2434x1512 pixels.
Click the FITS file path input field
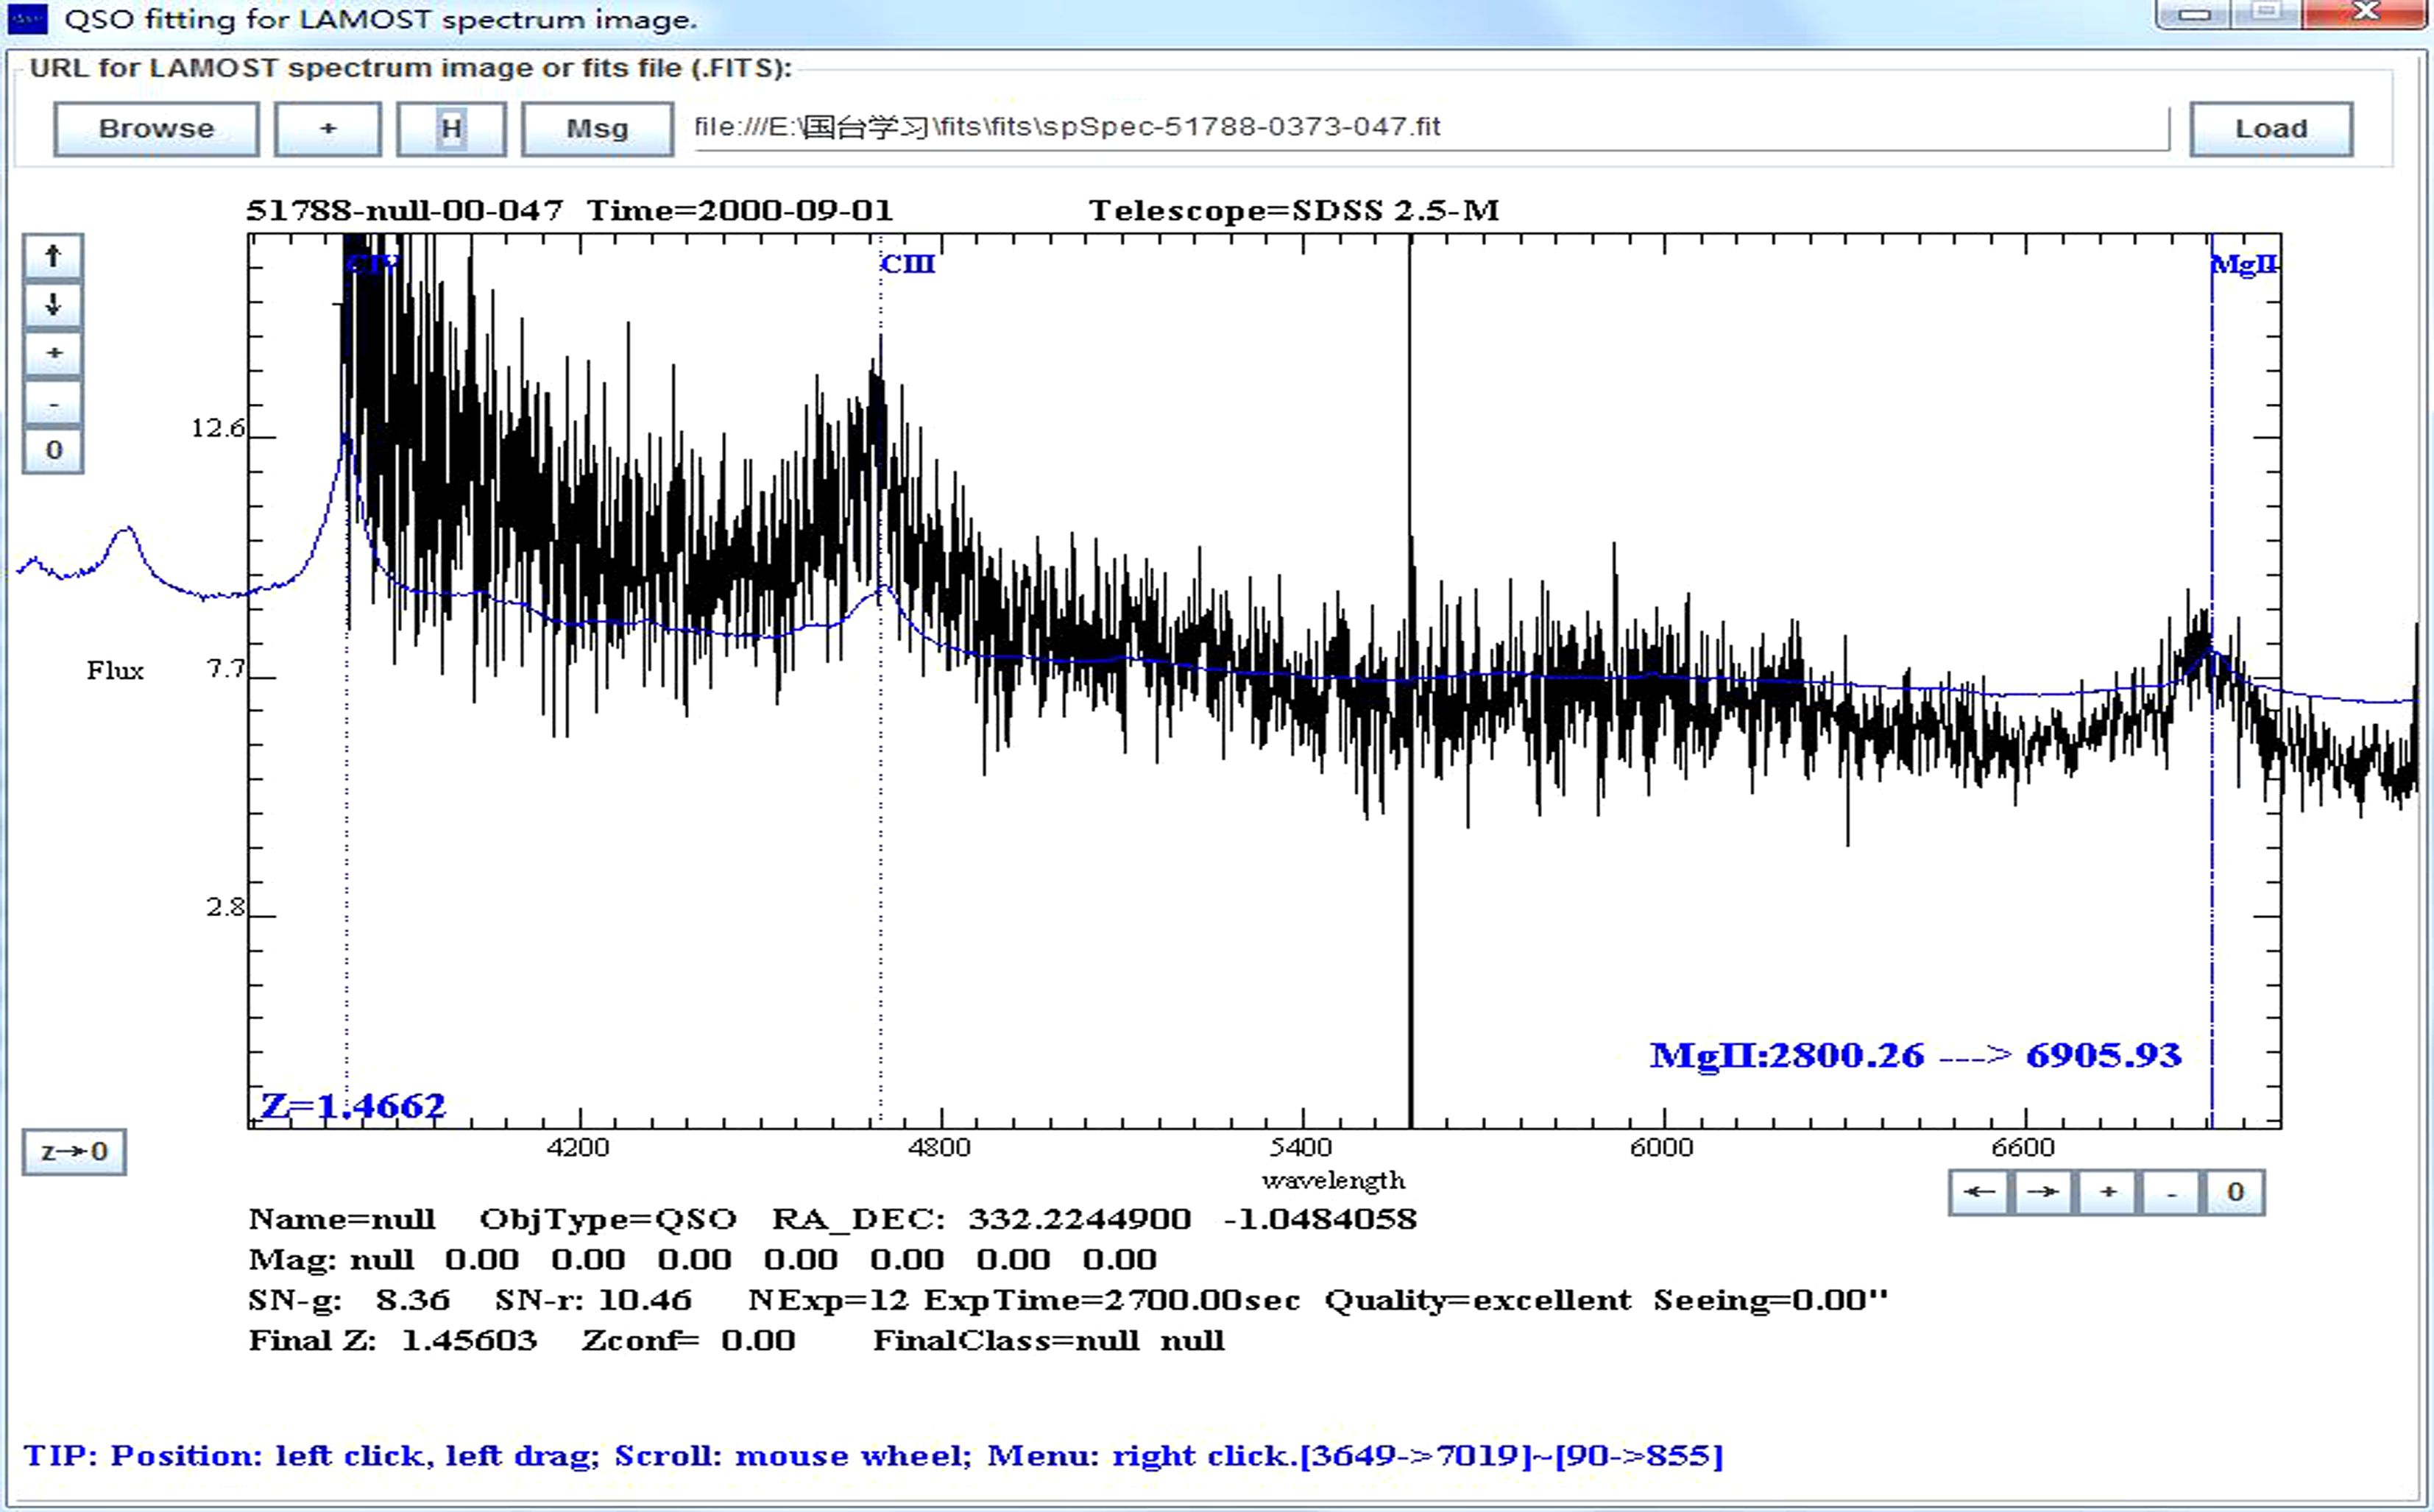(x=1431, y=128)
